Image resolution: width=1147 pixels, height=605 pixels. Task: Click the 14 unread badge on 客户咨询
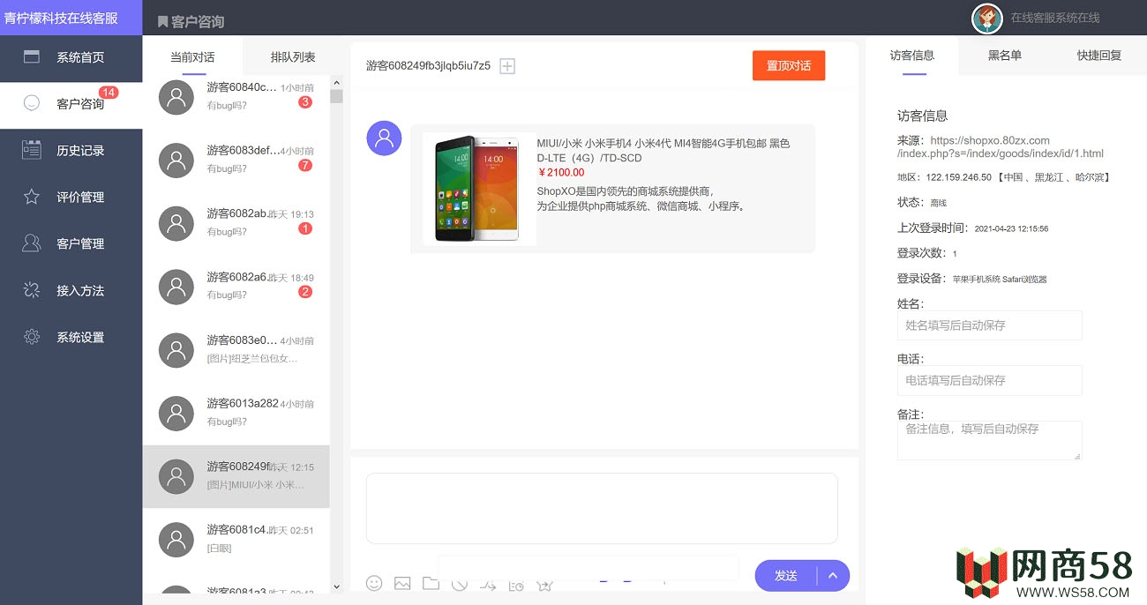pyautogui.click(x=109, y=93)
